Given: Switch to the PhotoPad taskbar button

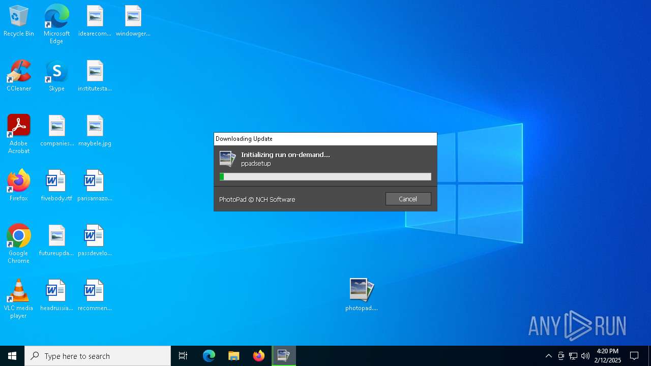Looking at the screenshot, I should coord(284,356).
